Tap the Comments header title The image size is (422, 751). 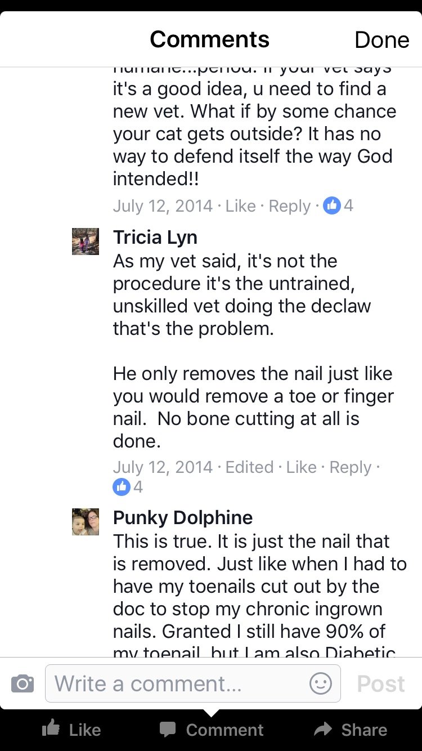[210, 39]
